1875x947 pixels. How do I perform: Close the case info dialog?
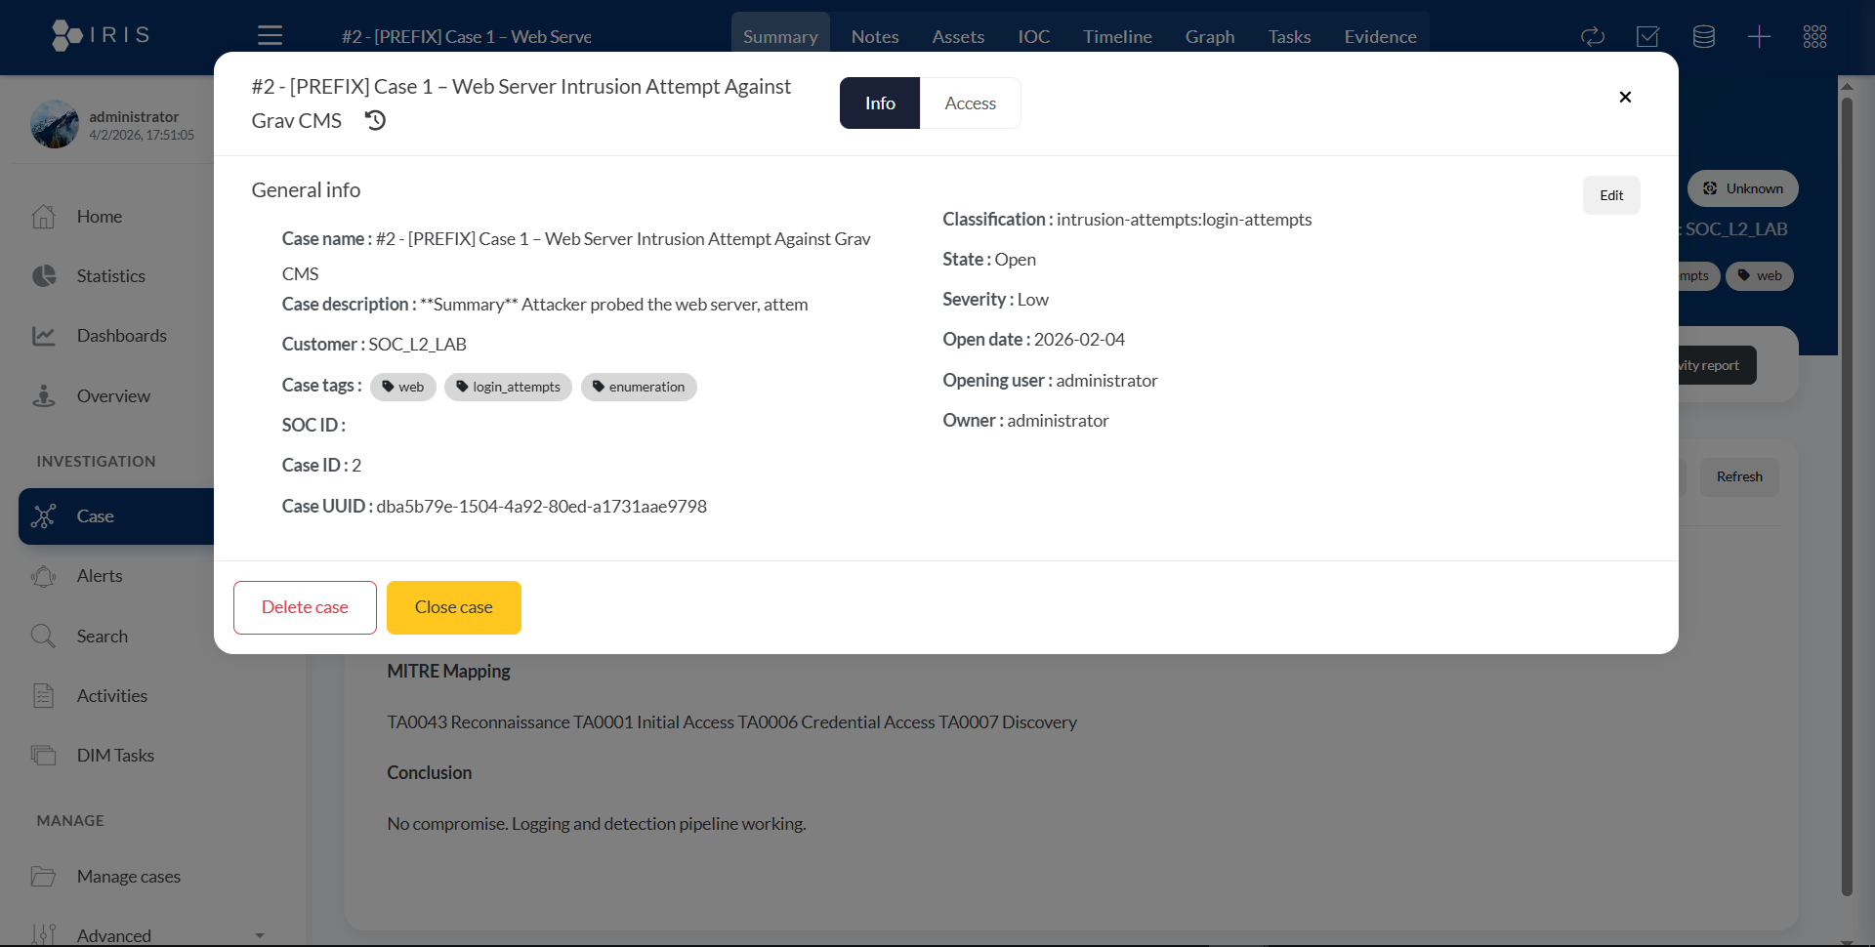[1625, 97]
